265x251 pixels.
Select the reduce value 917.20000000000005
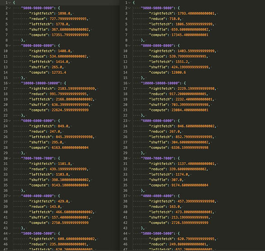click(x=188, y=94)
